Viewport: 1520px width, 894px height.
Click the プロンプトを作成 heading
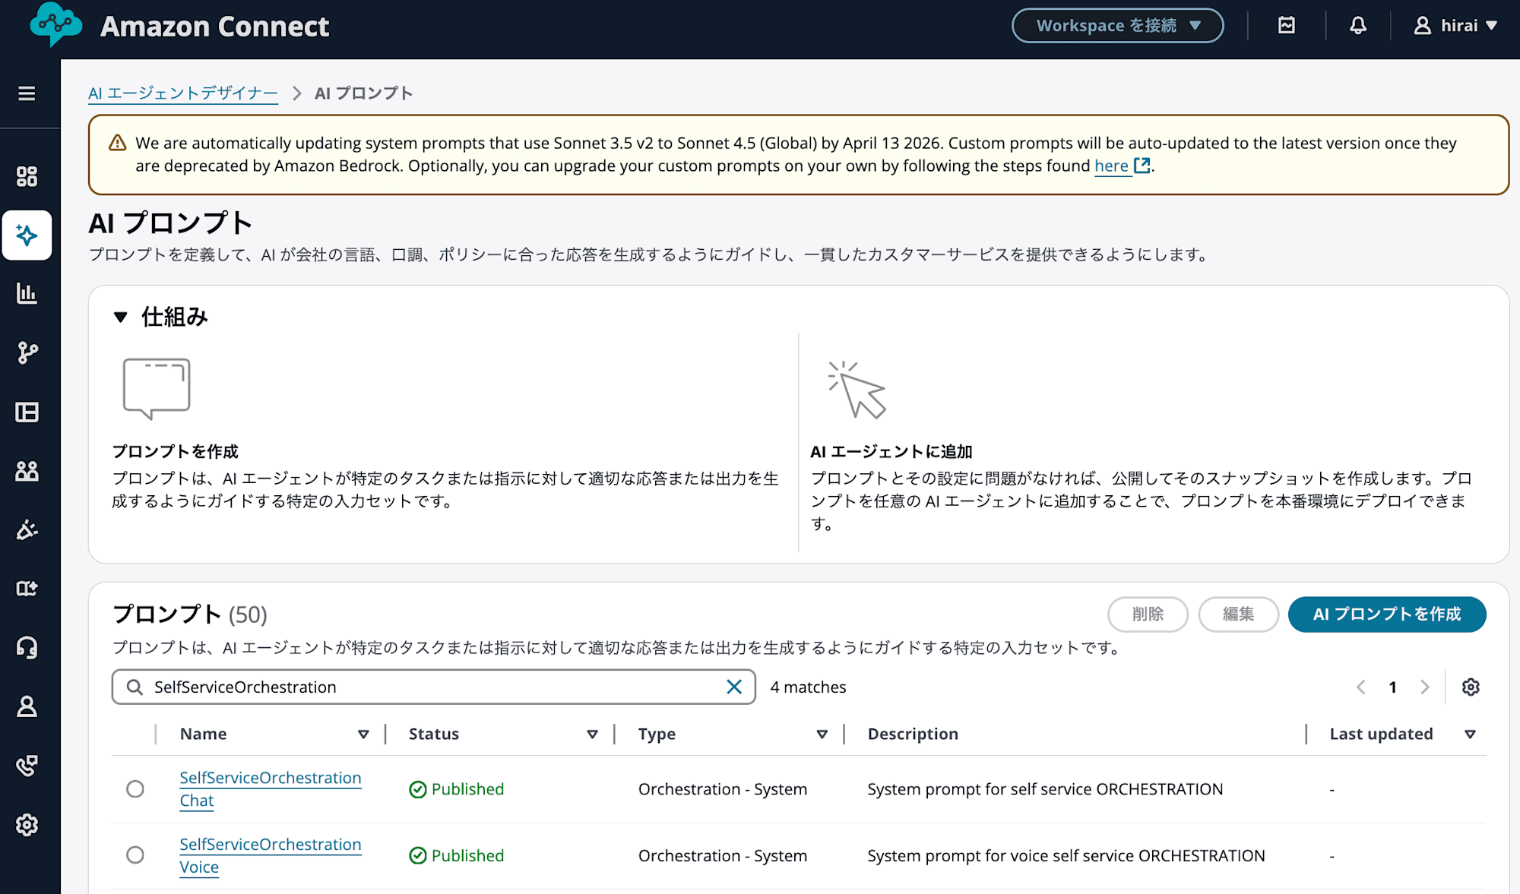coord(176,451)
